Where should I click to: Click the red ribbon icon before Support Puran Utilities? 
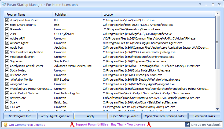(72, 124)
